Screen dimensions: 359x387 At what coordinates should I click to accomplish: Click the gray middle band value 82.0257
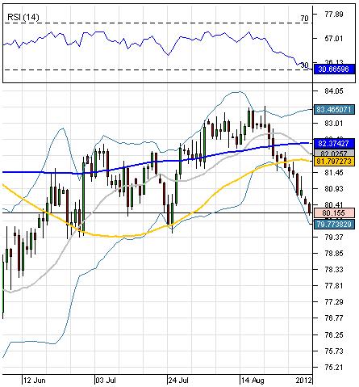click(x=333, y=153)
